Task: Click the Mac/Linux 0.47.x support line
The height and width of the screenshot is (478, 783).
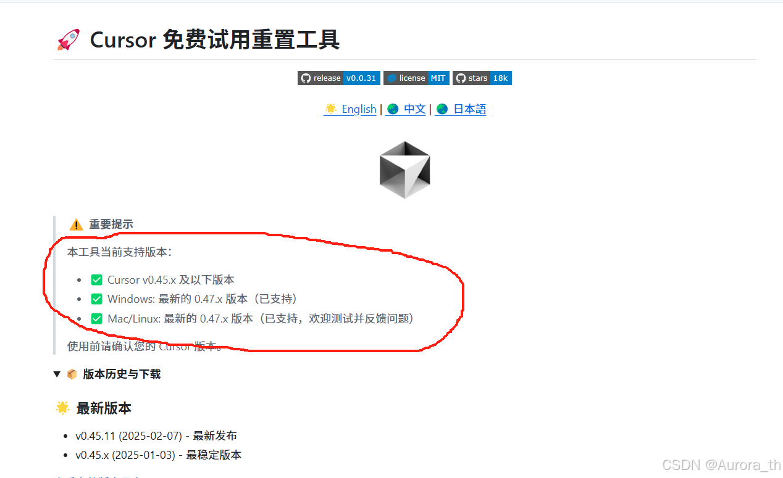Action: [x=262, y=319]
